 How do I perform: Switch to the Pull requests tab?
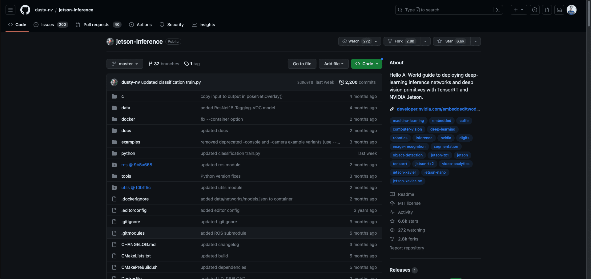click(98, 25)
